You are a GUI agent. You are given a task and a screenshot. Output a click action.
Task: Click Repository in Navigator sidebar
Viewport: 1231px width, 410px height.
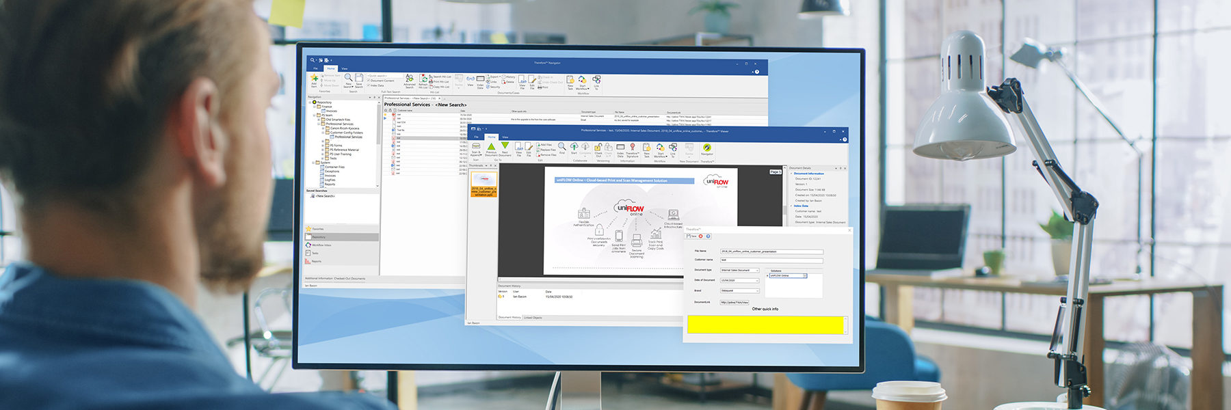(x=341, y=237)
